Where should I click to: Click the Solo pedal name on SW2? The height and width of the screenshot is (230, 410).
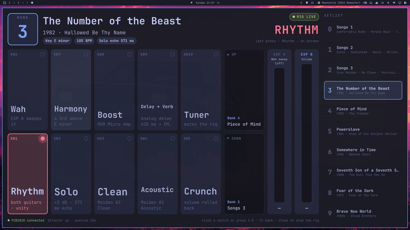pyautogui.click(x=66, y=192)
